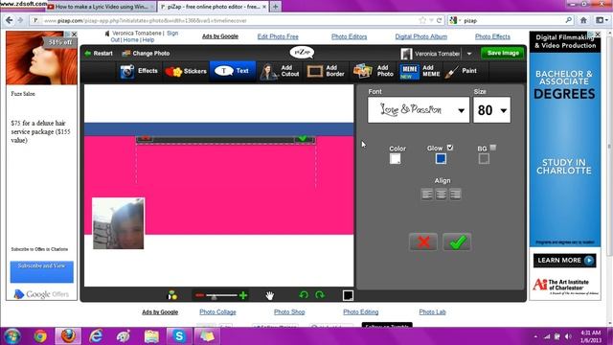The width and height of the screenshot is (613, 345).
Task: Open the Digital Photo Album link
Action: click(x=421, y=36)
